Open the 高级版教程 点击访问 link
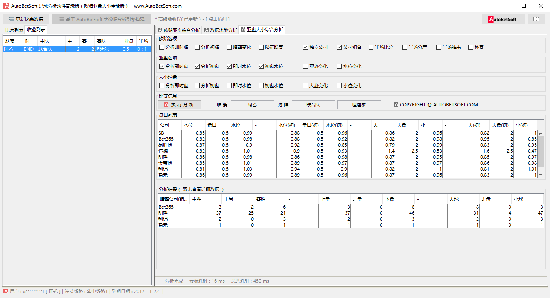Viewport: 550px width, 298px height. click(192, 19)
